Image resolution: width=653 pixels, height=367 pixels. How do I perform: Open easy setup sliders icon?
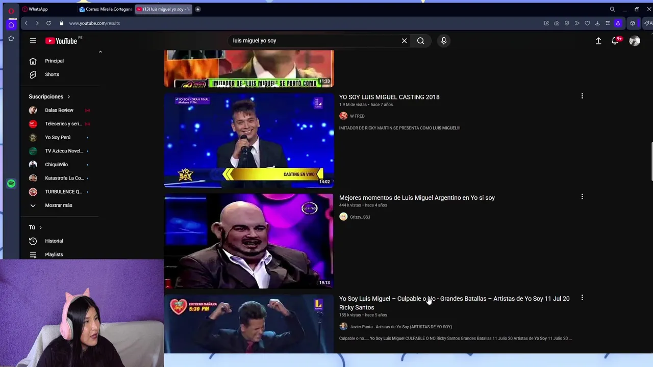(608, 23)
